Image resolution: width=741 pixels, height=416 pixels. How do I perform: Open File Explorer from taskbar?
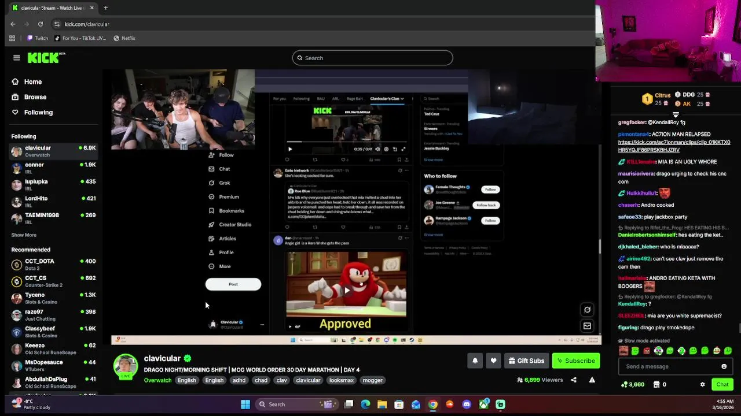pyautogui.click(x=382, y=404)
